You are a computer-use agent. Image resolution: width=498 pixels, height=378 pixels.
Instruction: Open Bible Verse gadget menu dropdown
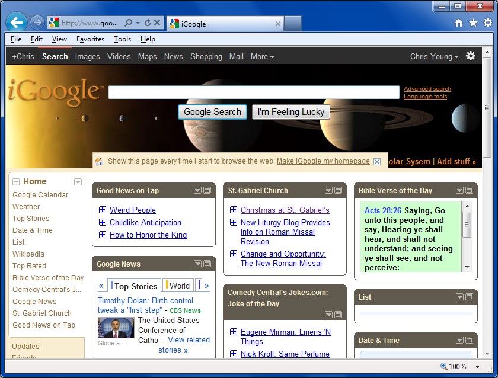459,190
